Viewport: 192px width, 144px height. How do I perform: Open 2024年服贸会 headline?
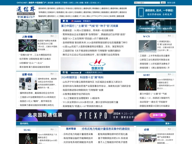pos(82,77)
